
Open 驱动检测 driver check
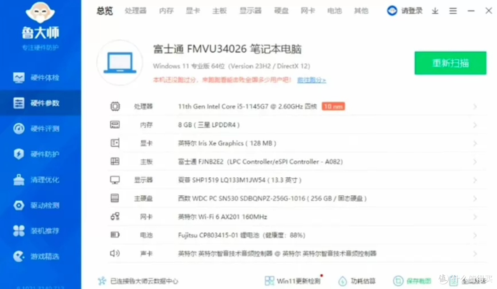tap(40, 205)
